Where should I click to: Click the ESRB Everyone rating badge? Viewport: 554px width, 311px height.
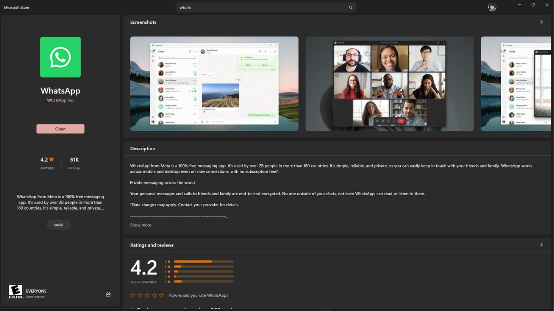(16, 292)
